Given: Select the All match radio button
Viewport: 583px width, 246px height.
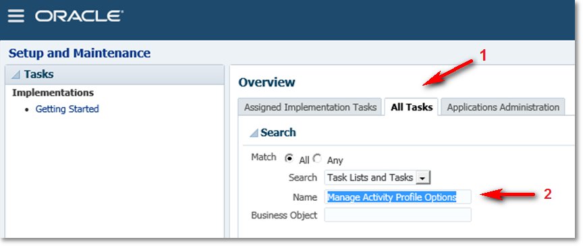Looking at the screenshot, I should coord(289,158).
